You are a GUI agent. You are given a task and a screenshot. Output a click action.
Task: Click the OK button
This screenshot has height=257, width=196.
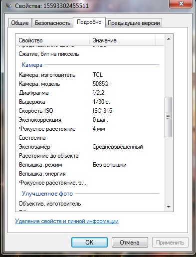(89, 242)
